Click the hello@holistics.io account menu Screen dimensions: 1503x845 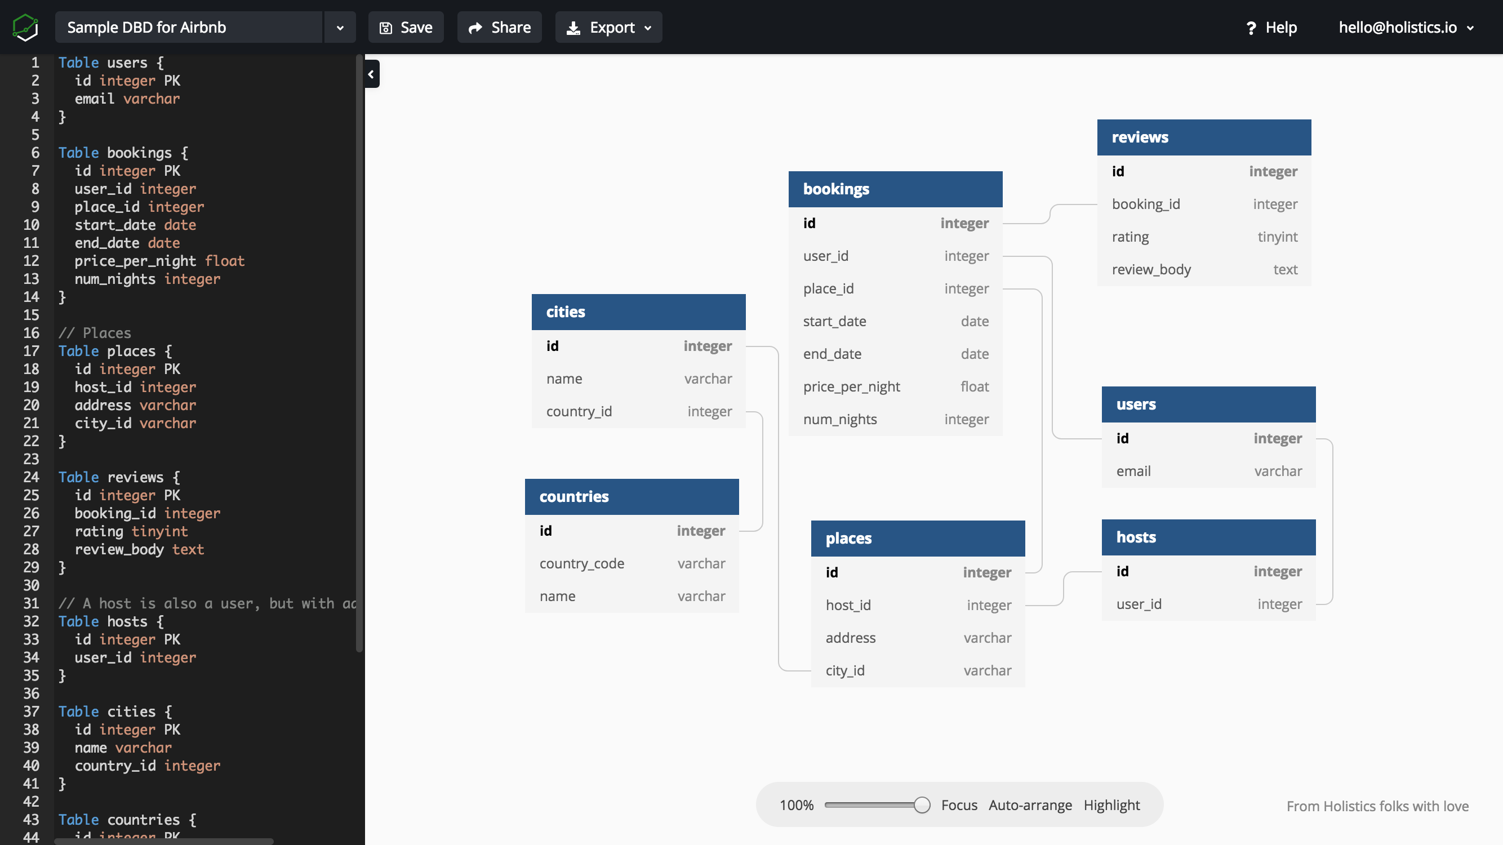click(x=1400, y=27)
